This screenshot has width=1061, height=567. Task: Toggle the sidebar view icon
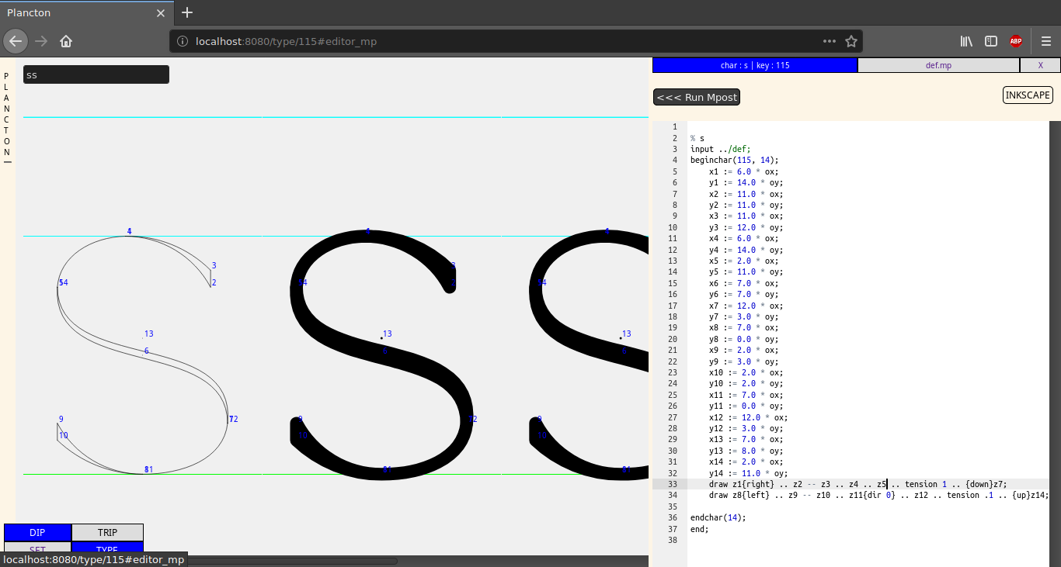[x=991, y=41]
